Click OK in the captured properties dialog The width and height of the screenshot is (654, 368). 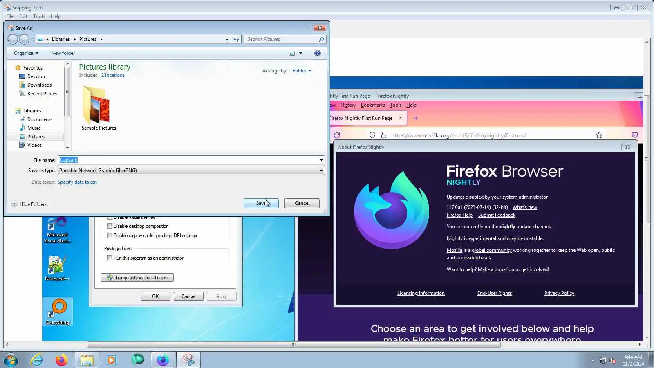click(x=155, y=296)
